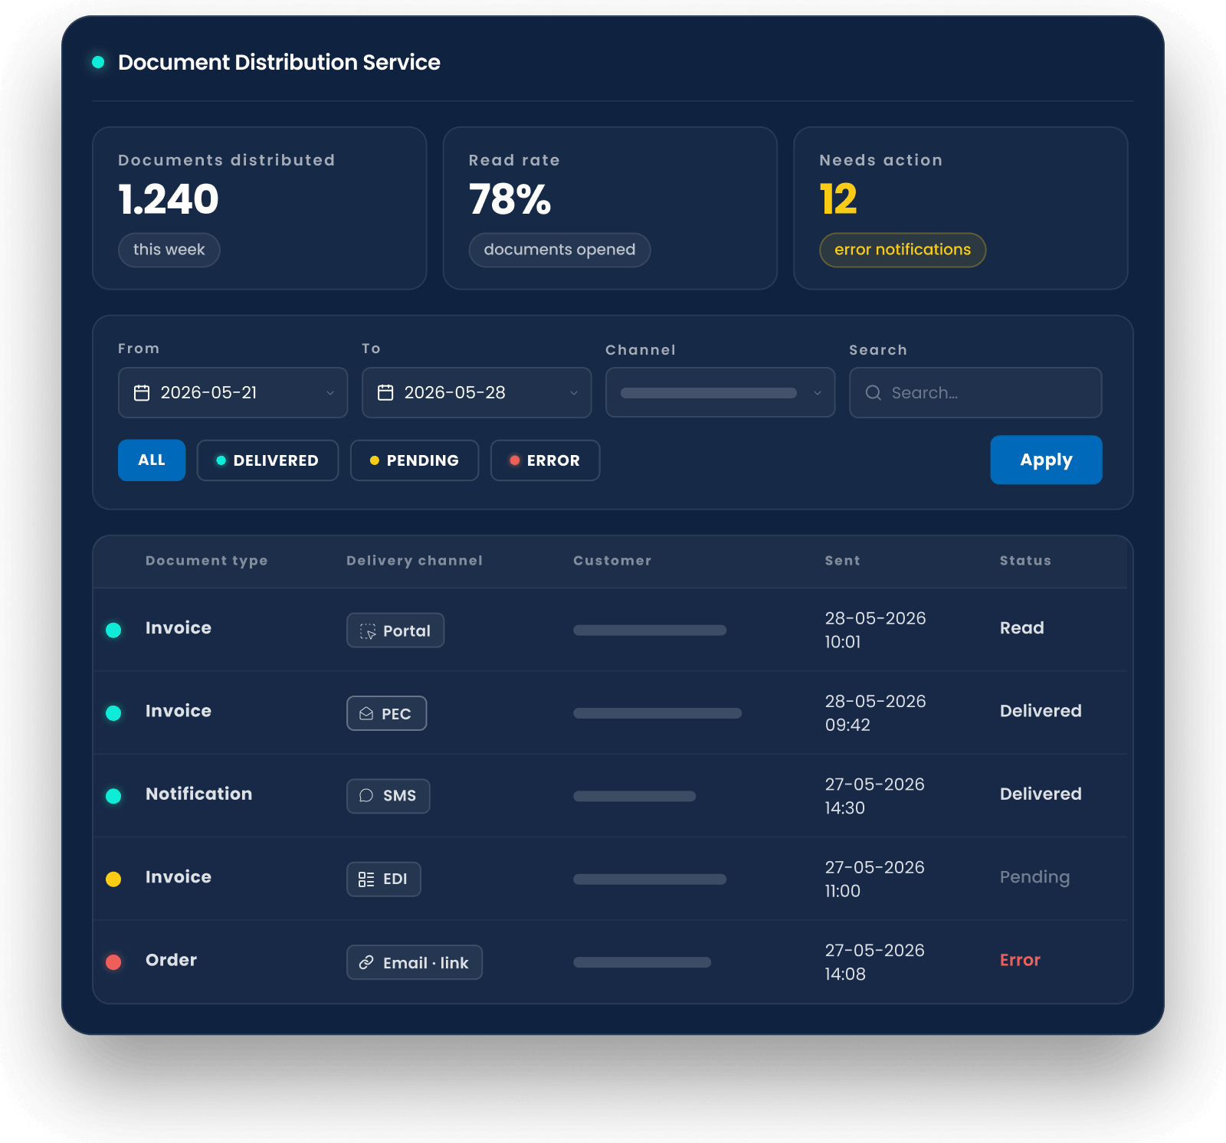
Task: Click the calendar icon in To field
Action: point(385,393)
